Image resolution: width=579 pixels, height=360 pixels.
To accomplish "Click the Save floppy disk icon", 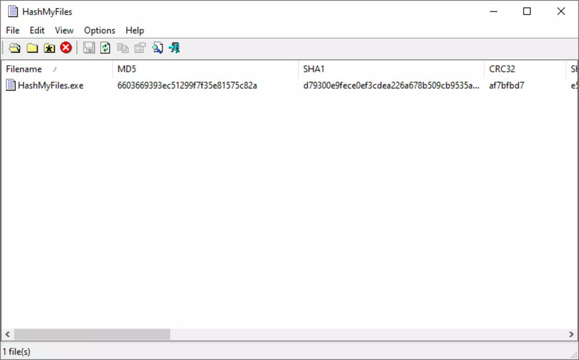I will [x=89, y=48].
